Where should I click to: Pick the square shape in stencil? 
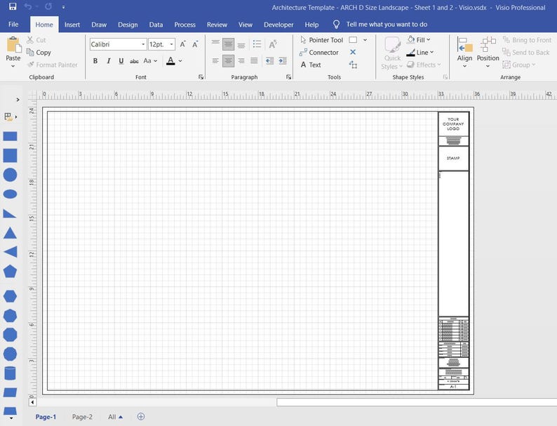pyautogui.click(x=10, y=156)
